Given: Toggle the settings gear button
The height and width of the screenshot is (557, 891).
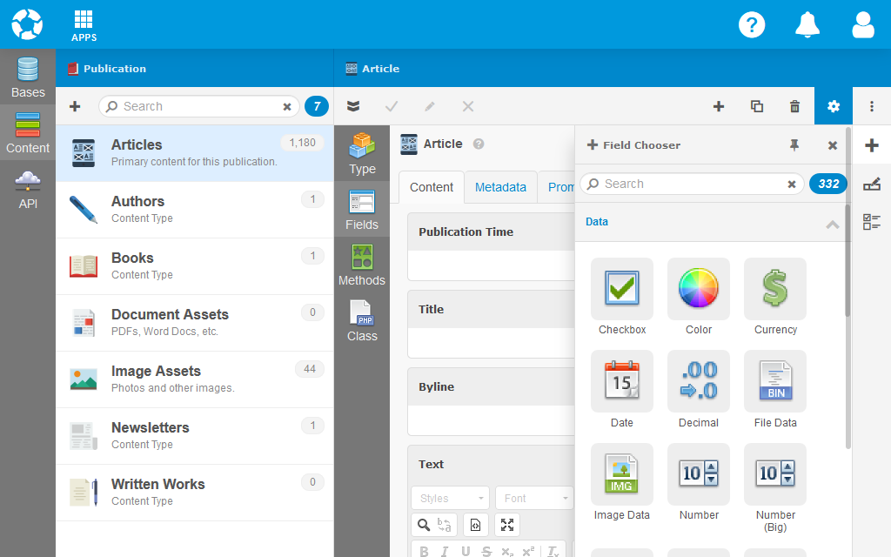Looking at the screenshot, I should tap(834, 106).
